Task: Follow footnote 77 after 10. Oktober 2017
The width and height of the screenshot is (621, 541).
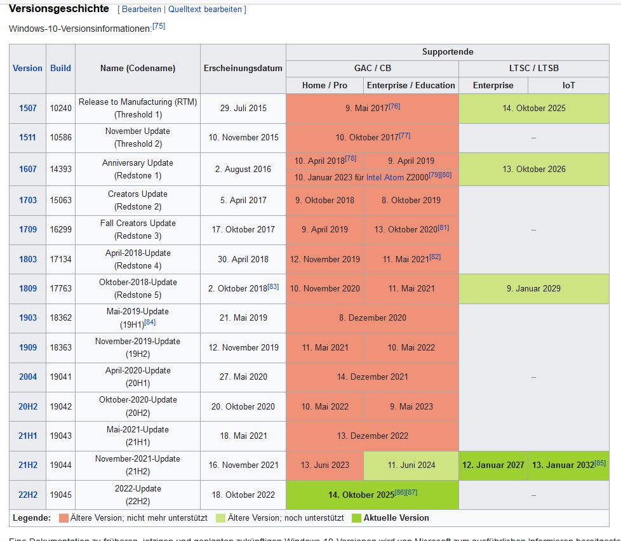Action: pos(404,135)
